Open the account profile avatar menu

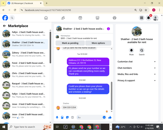(156, 18)
